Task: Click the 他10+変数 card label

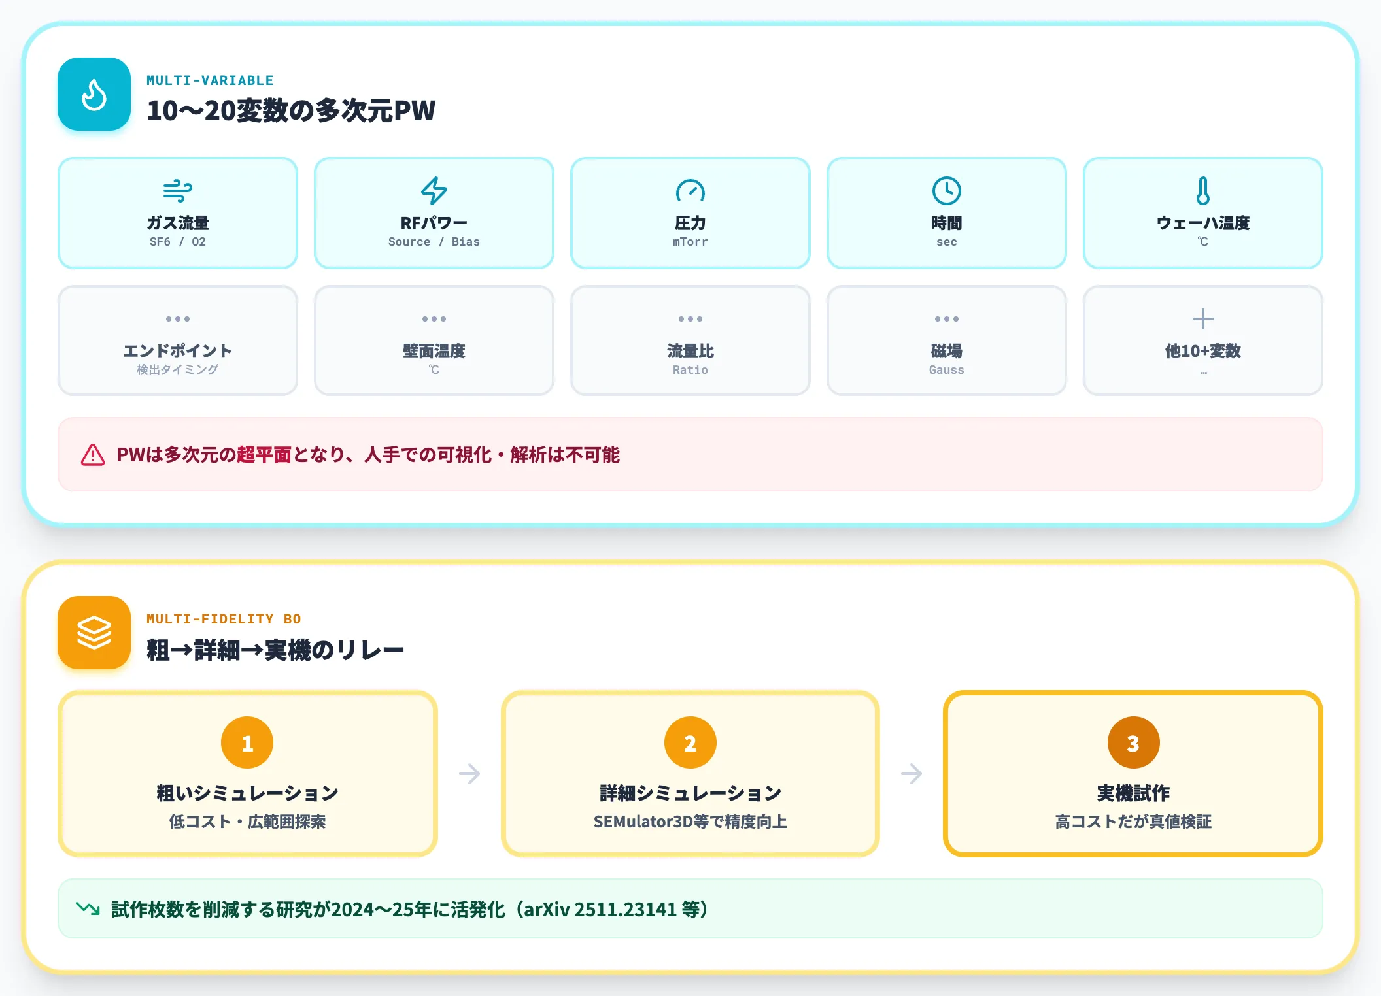Action: pos(1202,351)
